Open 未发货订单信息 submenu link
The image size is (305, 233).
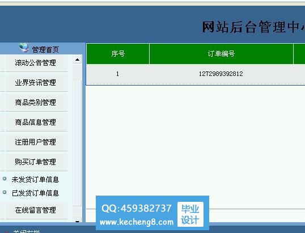click(35, 180)
